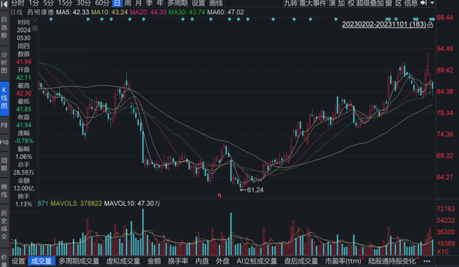
Task: Toggle the 九转 indicator overlay
Action: [291, 3]
